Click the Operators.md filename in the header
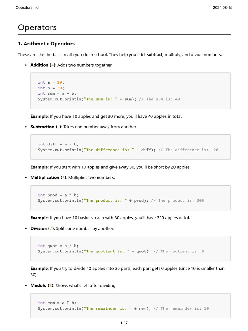248x331 pixels. coord(27,8)
